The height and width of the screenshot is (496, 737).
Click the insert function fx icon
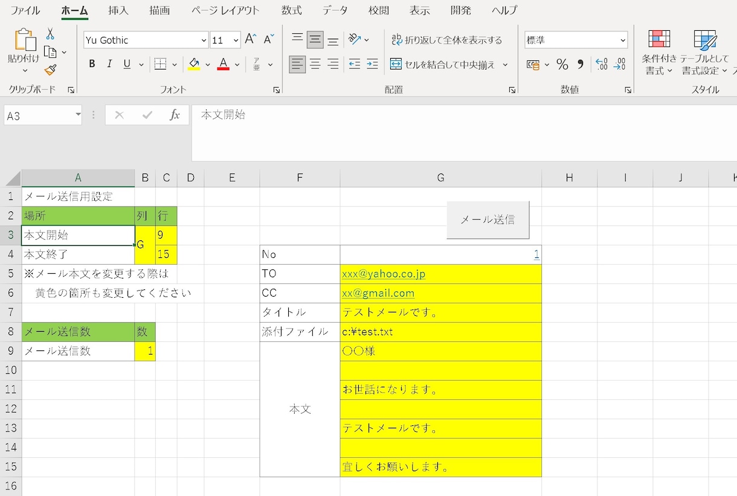[x=175, y=115]
